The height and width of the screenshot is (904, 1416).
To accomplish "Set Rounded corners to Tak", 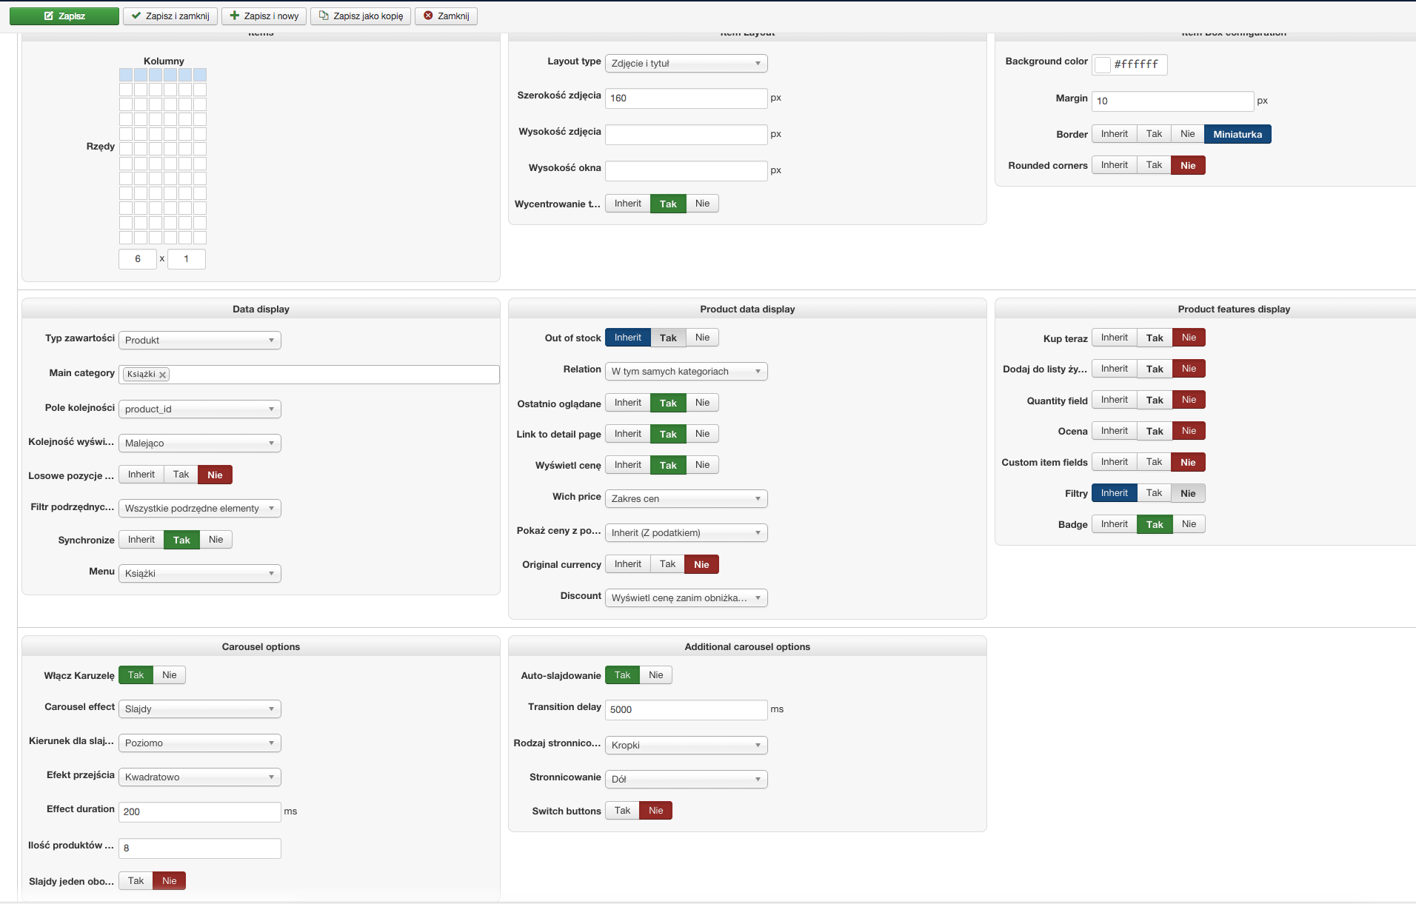I will pyautogui.click(x=1154, y=165).
